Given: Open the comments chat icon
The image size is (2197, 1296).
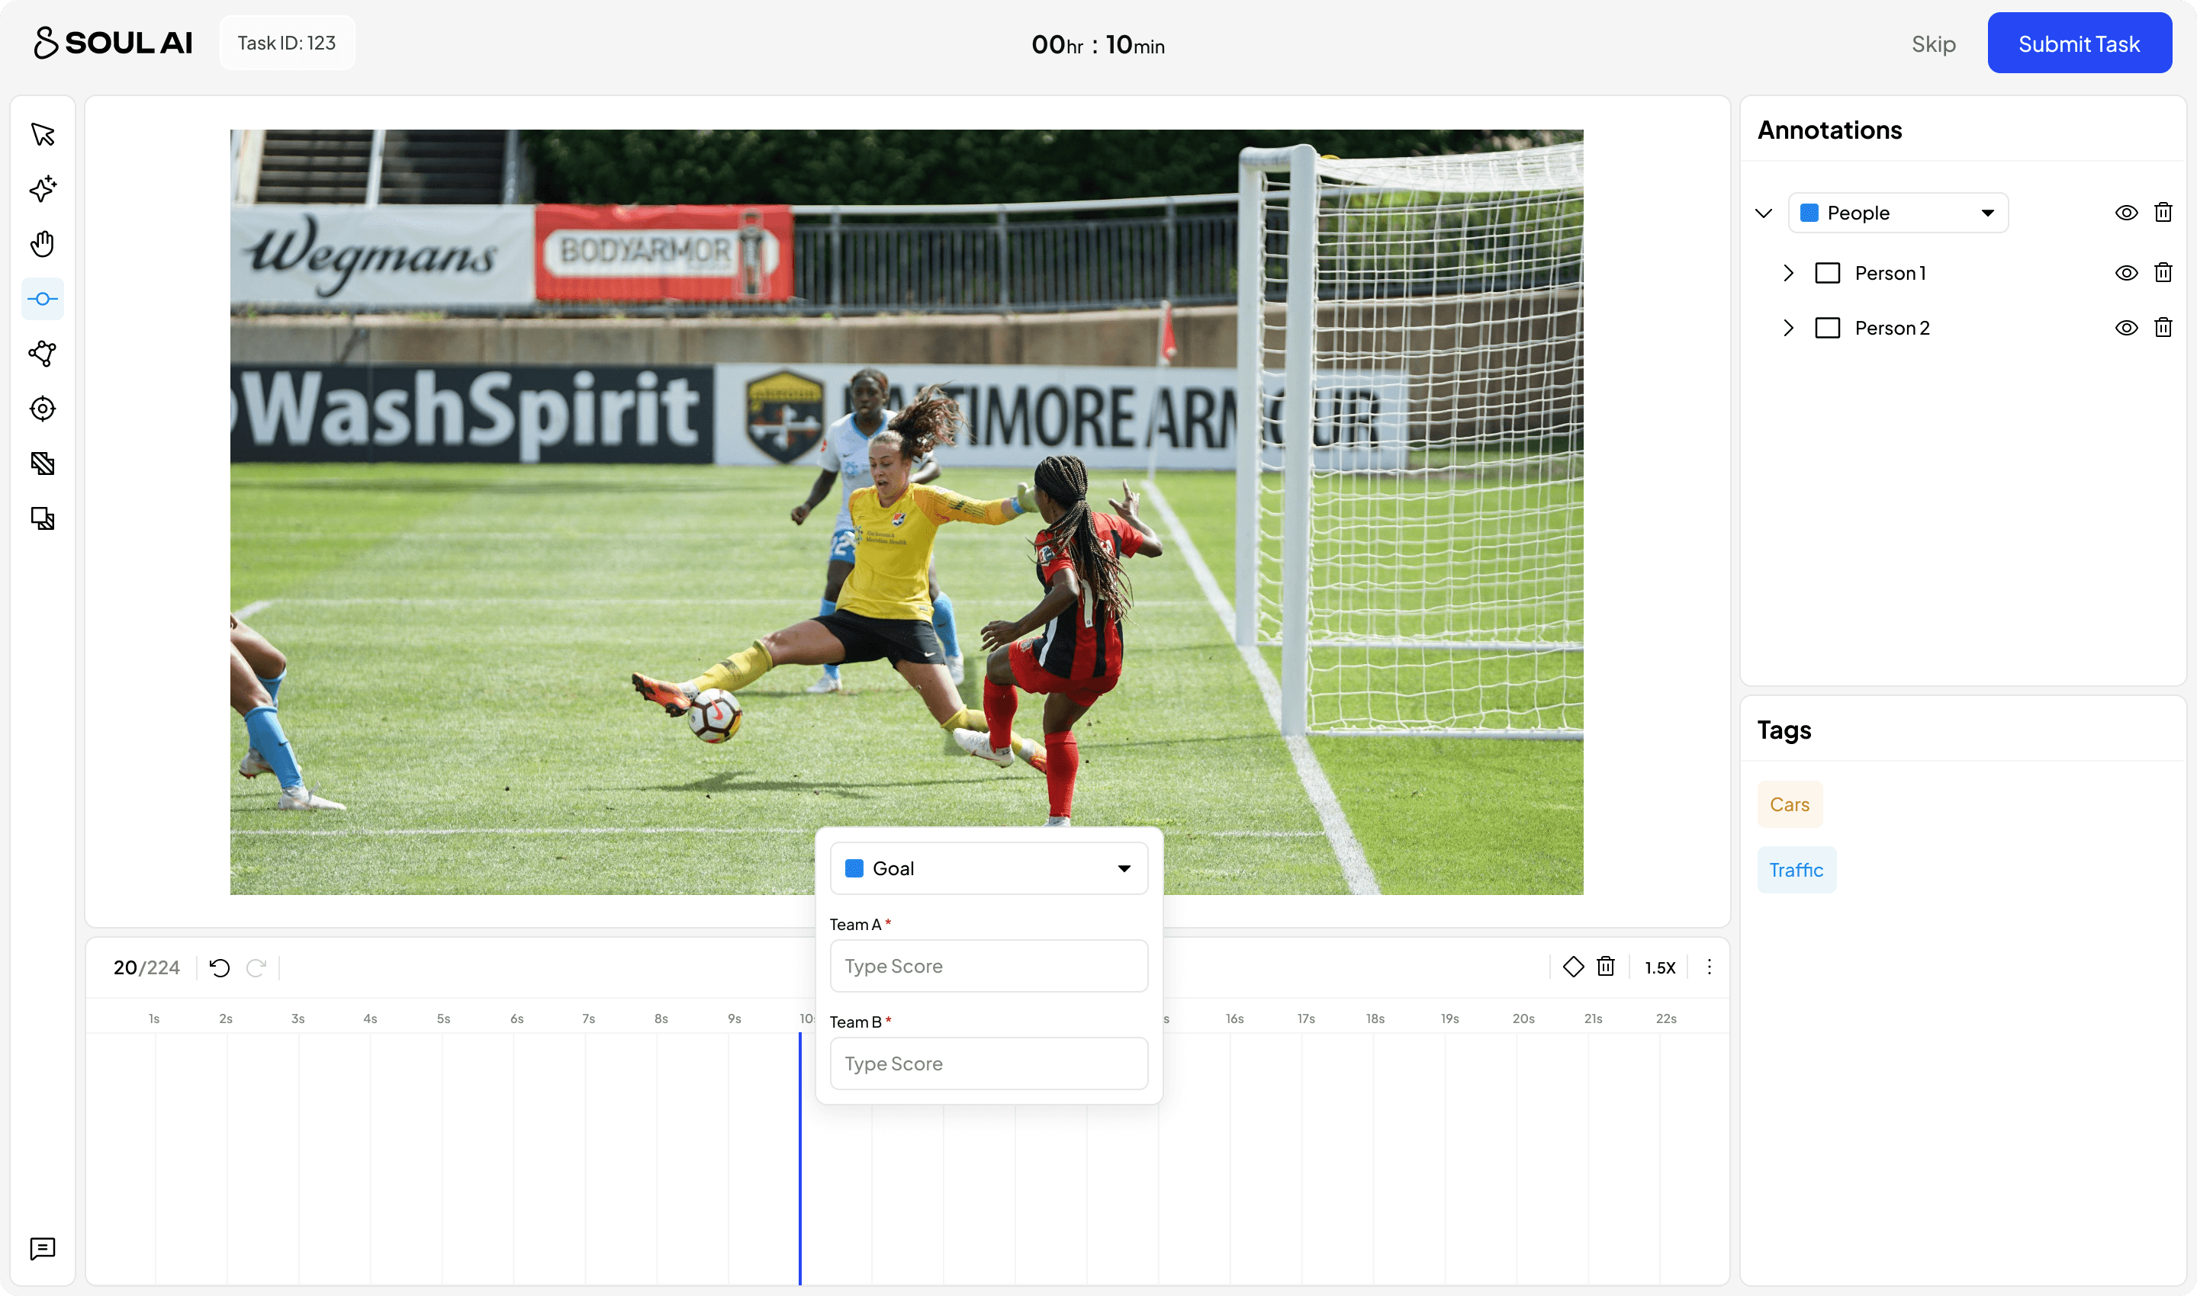Looking at the screenshot, I should point(43,1248).
